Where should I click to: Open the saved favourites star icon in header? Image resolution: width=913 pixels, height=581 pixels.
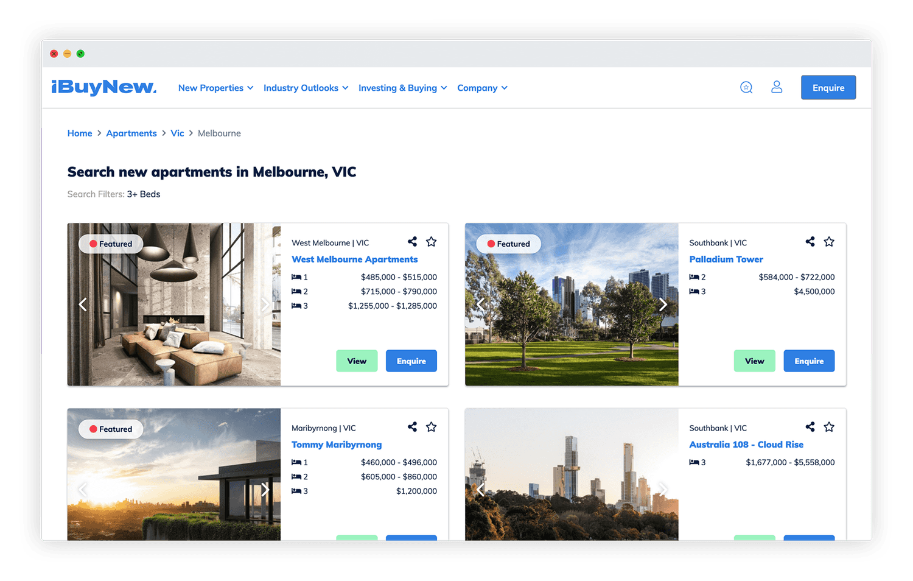746,88
